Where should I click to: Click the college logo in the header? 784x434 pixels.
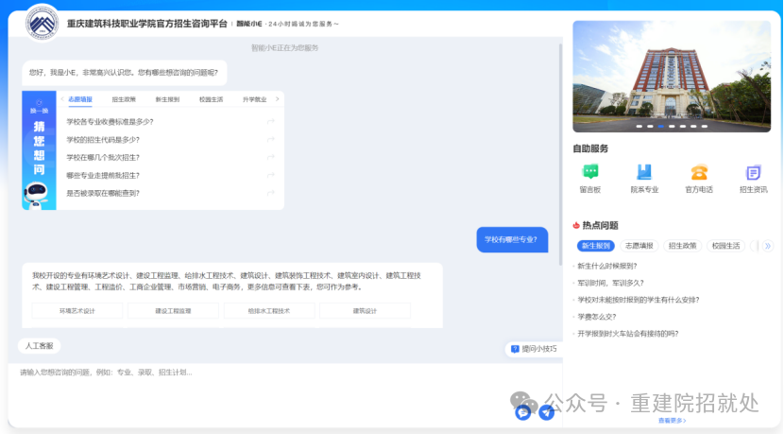coord(41,21)
